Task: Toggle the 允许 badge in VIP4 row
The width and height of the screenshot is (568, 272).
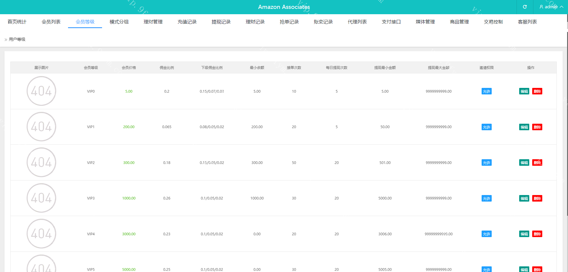Action: (x=486, y=234)
